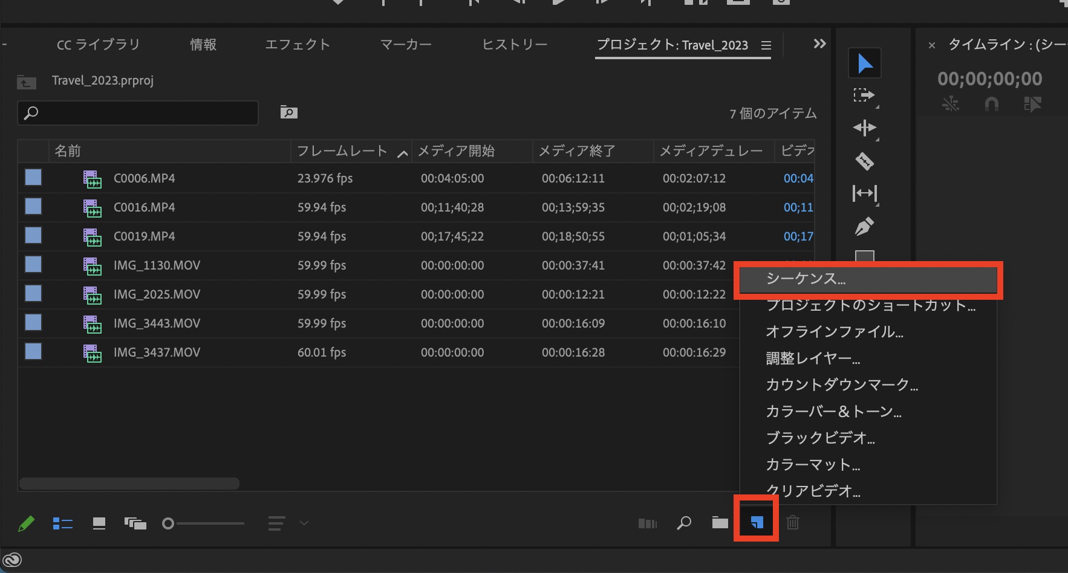Click the project search input field
Image resolution: width=1068 pixels, height=573 pixels.
tap(138, 113)
